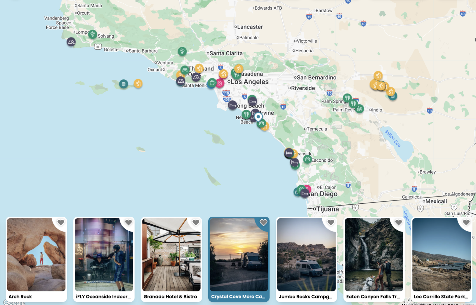The image size is (476, 305).
Task: Click the binoculars marker near Escondido
Action: pyautogui.click(x=308, y=160)
